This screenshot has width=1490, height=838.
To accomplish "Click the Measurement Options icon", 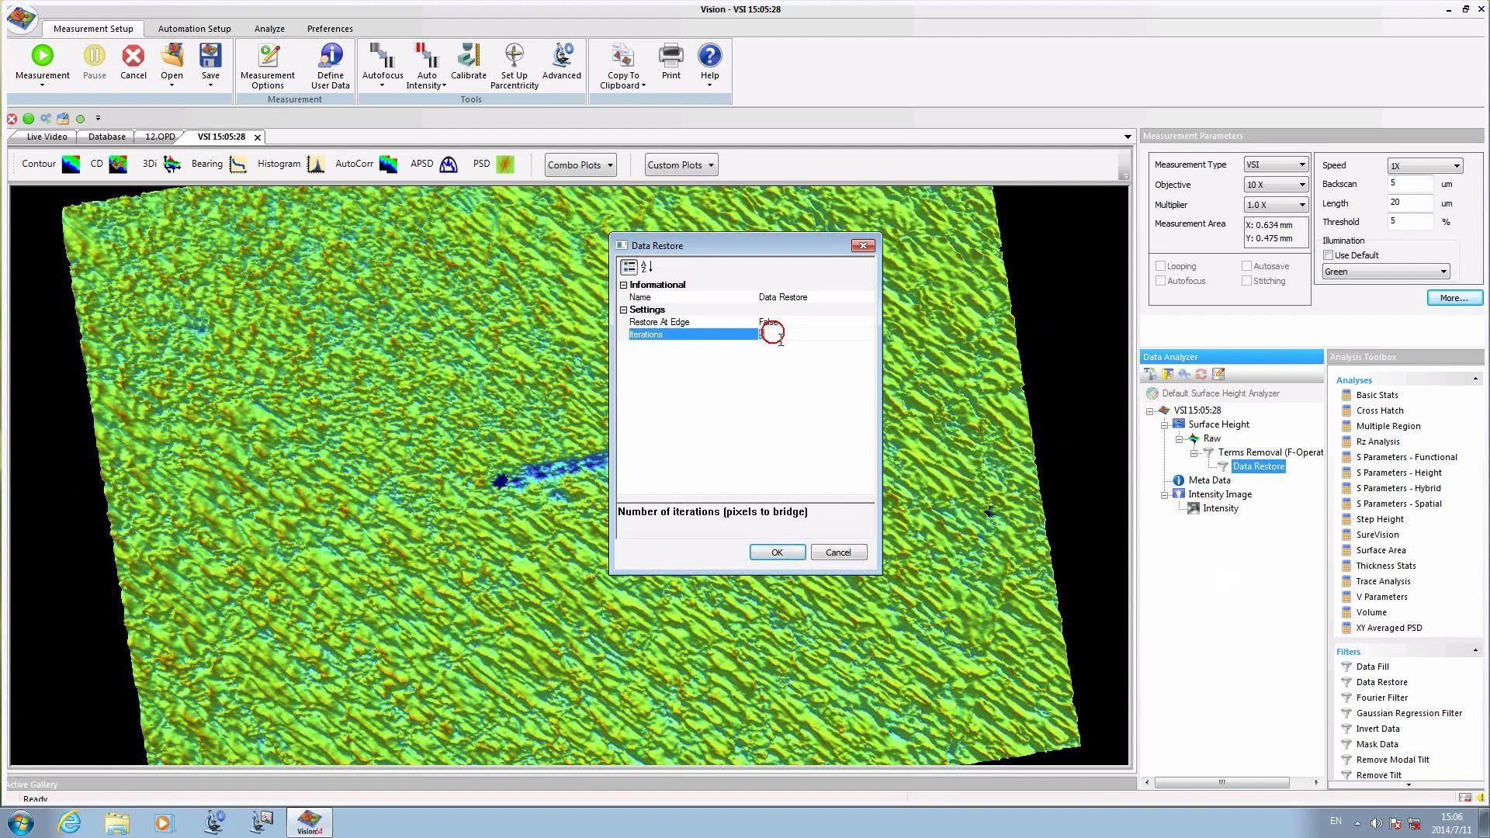I will click(269, 56).
